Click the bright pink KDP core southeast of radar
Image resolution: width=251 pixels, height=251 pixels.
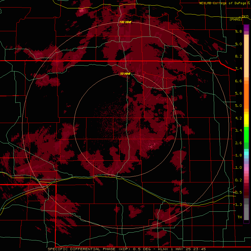152,146
